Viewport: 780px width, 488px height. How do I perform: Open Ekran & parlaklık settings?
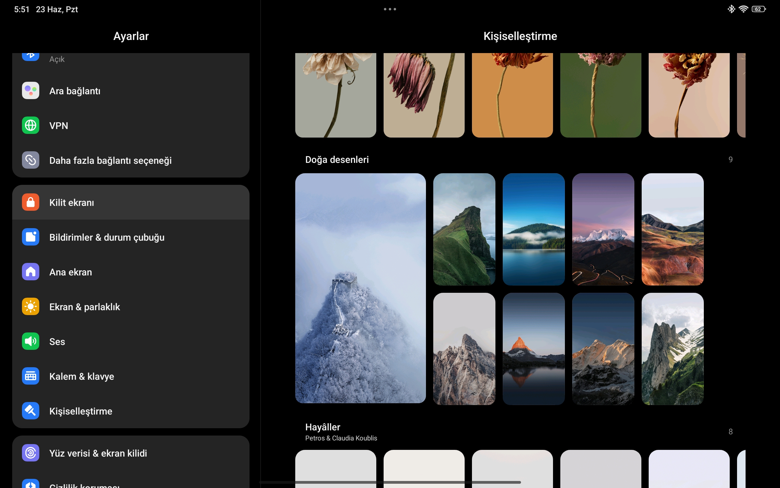pyautogui.click(x=131, y=307)
